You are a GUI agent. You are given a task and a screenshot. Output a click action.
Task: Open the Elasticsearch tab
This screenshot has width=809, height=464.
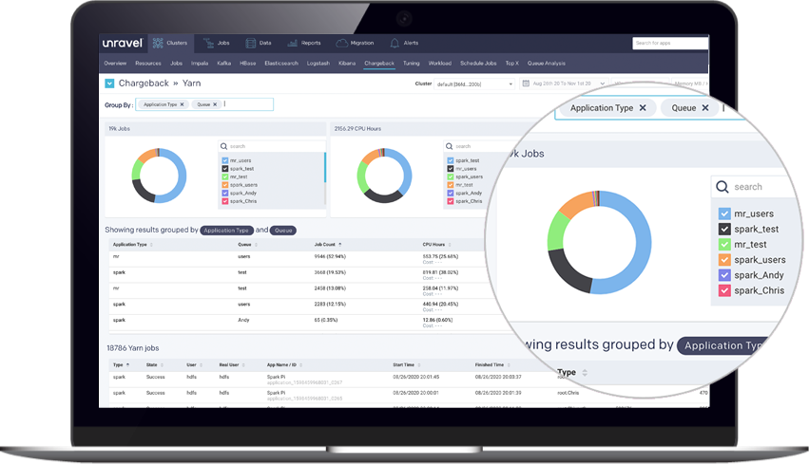click(281, 64)
